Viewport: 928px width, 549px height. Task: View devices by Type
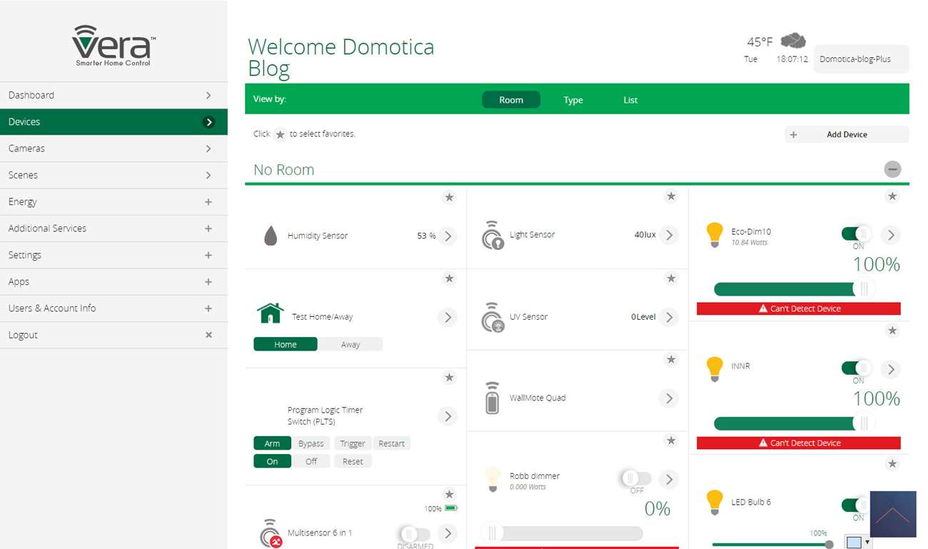point(573,100)
